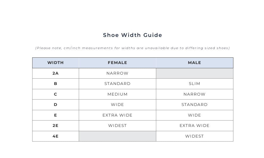This screenshot has width=264, height=158.
Task: Click the C width row label
Action: (x=55, y=94)
